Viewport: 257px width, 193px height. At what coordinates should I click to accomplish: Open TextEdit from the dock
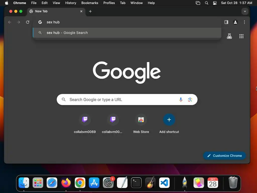click(122, 183)
